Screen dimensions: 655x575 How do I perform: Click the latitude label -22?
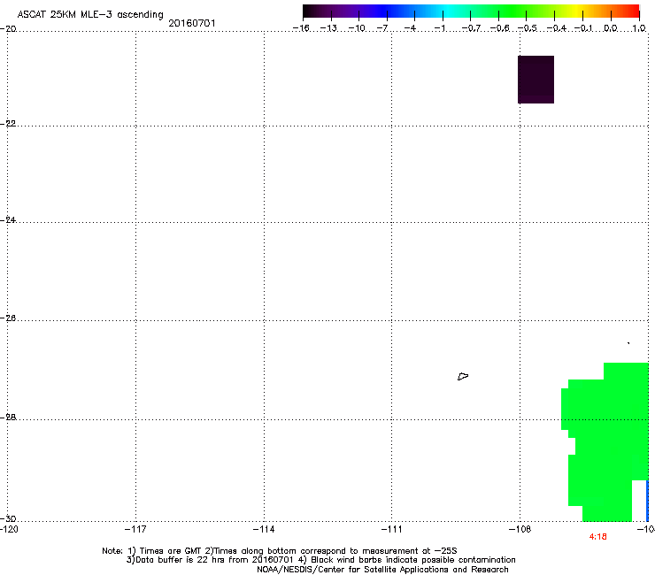click(x=8, y=124)
